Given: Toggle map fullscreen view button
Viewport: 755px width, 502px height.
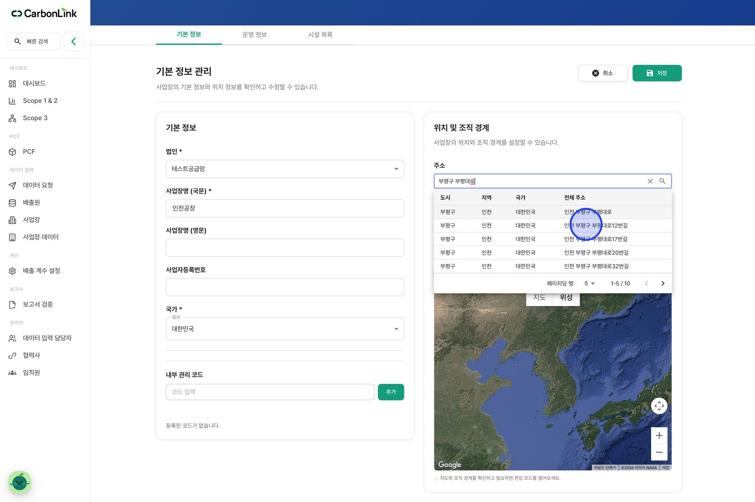Looking at the screenshot, I should pos(659,406).
